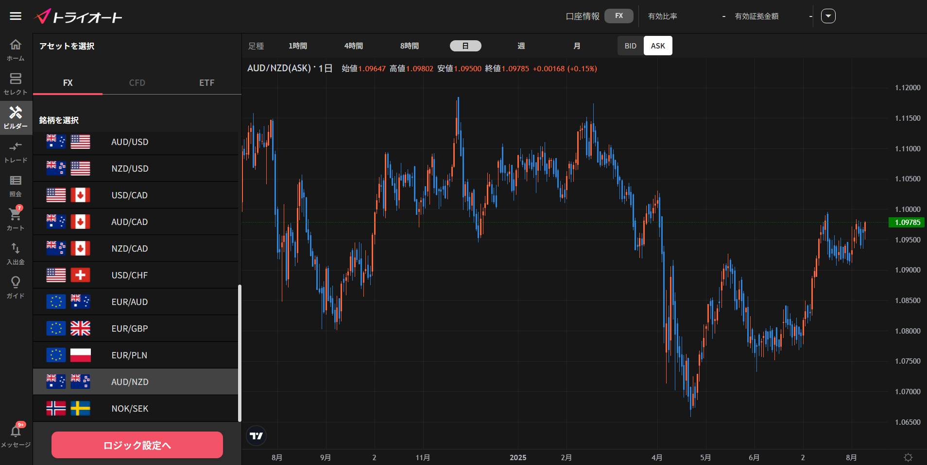This screenshot has height=465, width=927.
Task: Click the ロジック設定へ button
Action: [137, 445]
